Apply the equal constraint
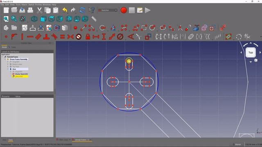Screen dimensions: 262x147 coord(63,36)
